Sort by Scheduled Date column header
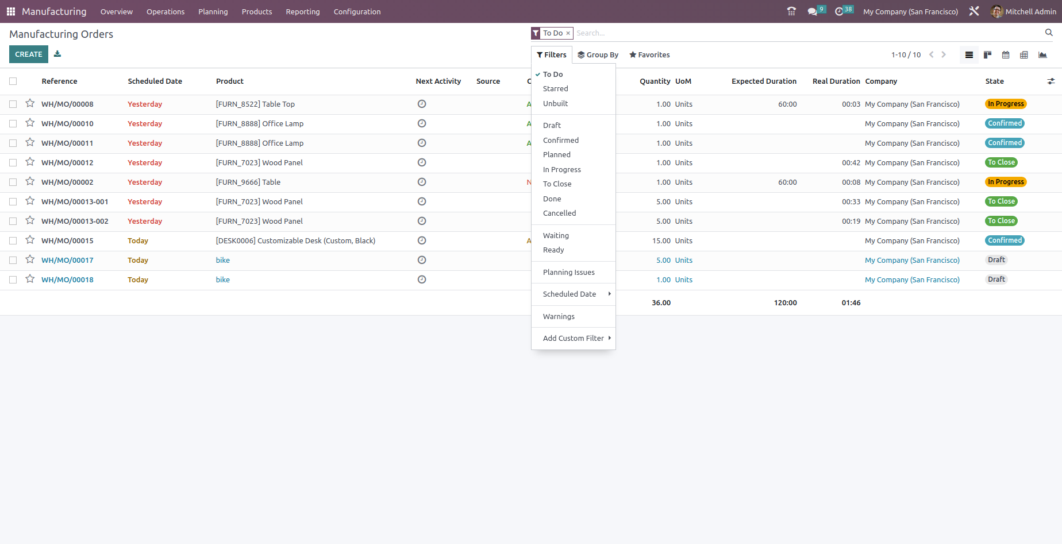 tap(155, 81)
